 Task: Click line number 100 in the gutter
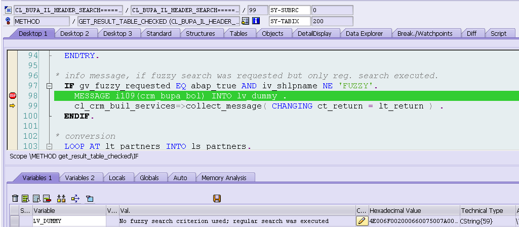(x=30, y=116)
